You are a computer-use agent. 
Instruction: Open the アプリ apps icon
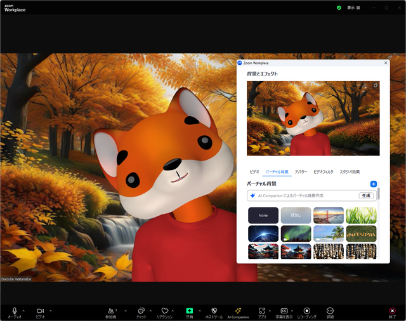tap(261, 311)
